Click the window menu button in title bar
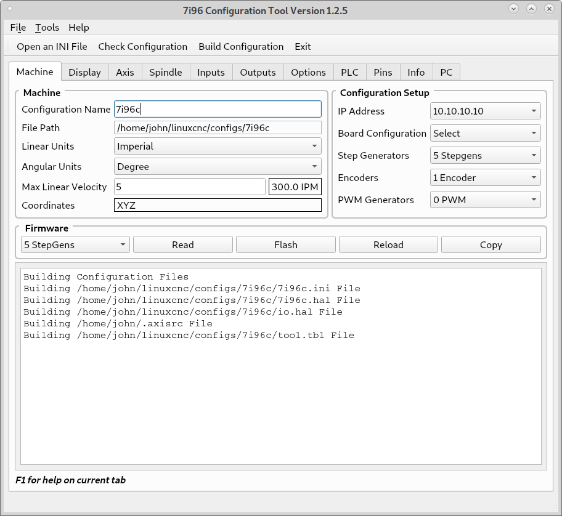This screenshot has width=562, height=516. [10, 9]
